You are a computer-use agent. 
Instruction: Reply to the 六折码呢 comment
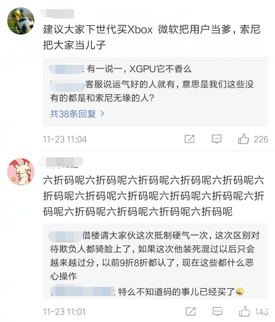coord(218,312)
